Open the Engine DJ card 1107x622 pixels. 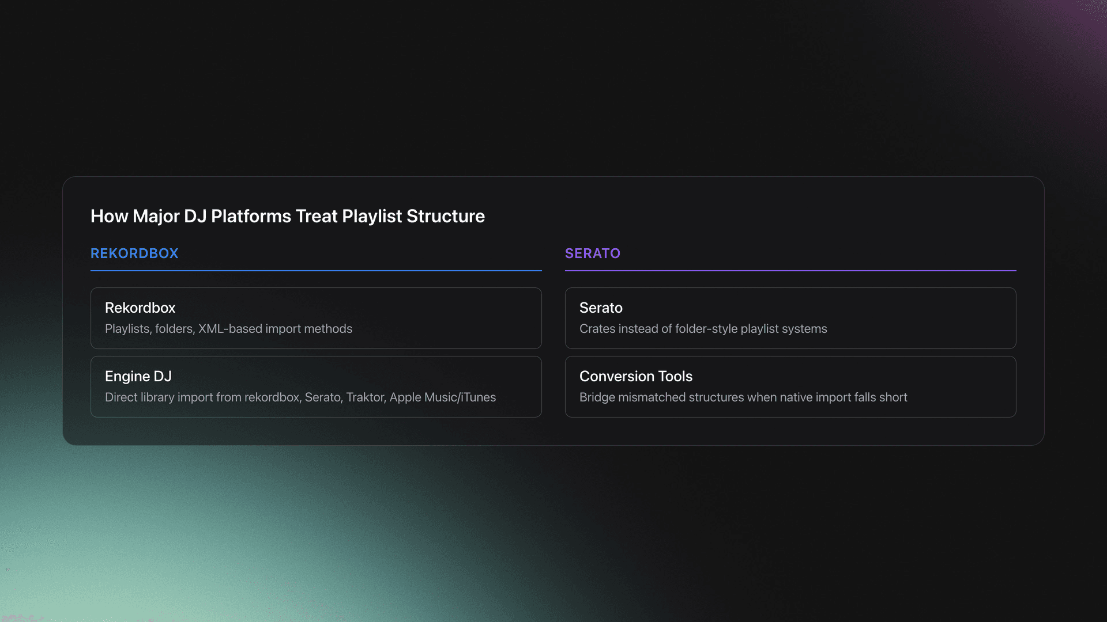click(x=316, y=386)
